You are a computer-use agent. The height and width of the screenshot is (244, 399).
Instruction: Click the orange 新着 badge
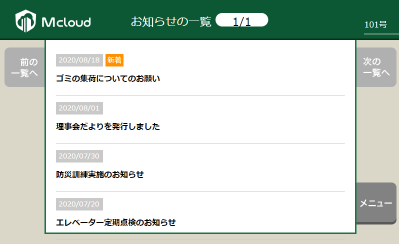114,60
